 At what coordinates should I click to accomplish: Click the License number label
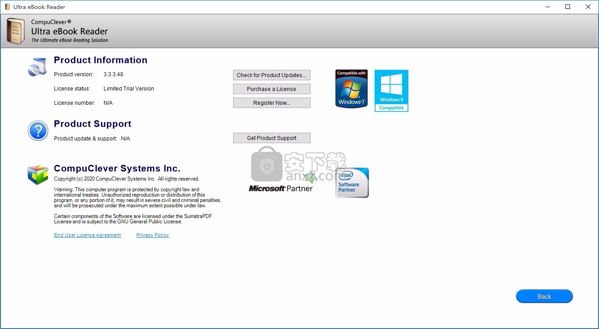click(75, 103)
